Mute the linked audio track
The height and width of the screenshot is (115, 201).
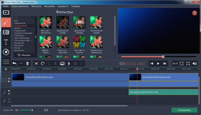(x=9, y=91)
